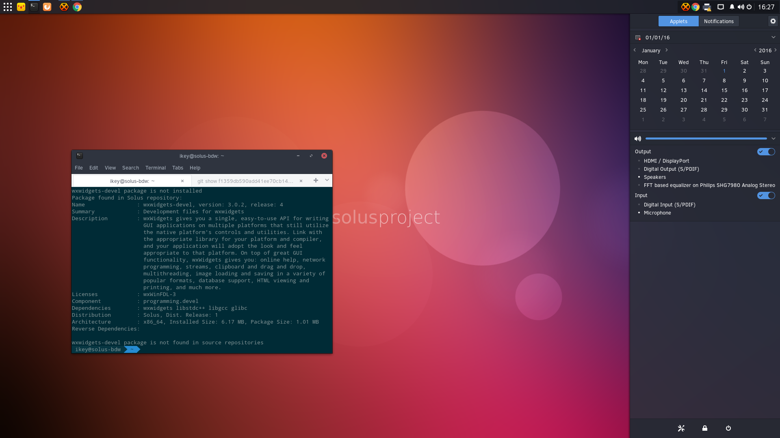Toggle the Input devices switch

coord(766,195)
